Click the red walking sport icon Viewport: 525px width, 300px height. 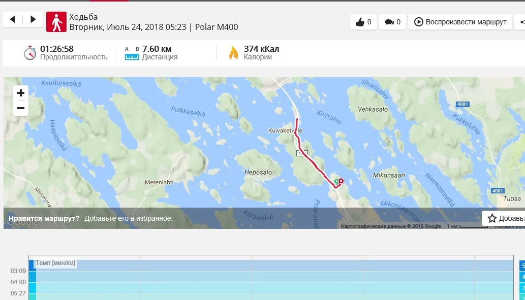(x=56, y=22)
